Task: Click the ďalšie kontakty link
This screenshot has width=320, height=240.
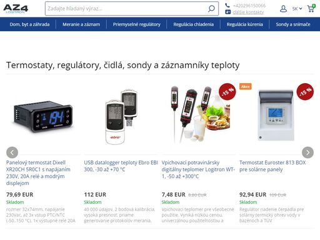Action: (x=248, y=12)
